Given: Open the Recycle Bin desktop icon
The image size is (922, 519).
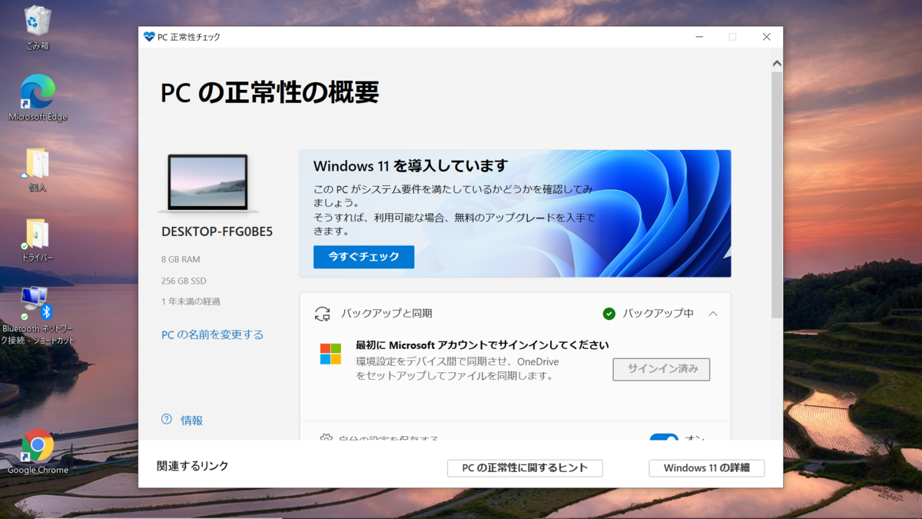Looking at the screenshot, I should point(37,28).
